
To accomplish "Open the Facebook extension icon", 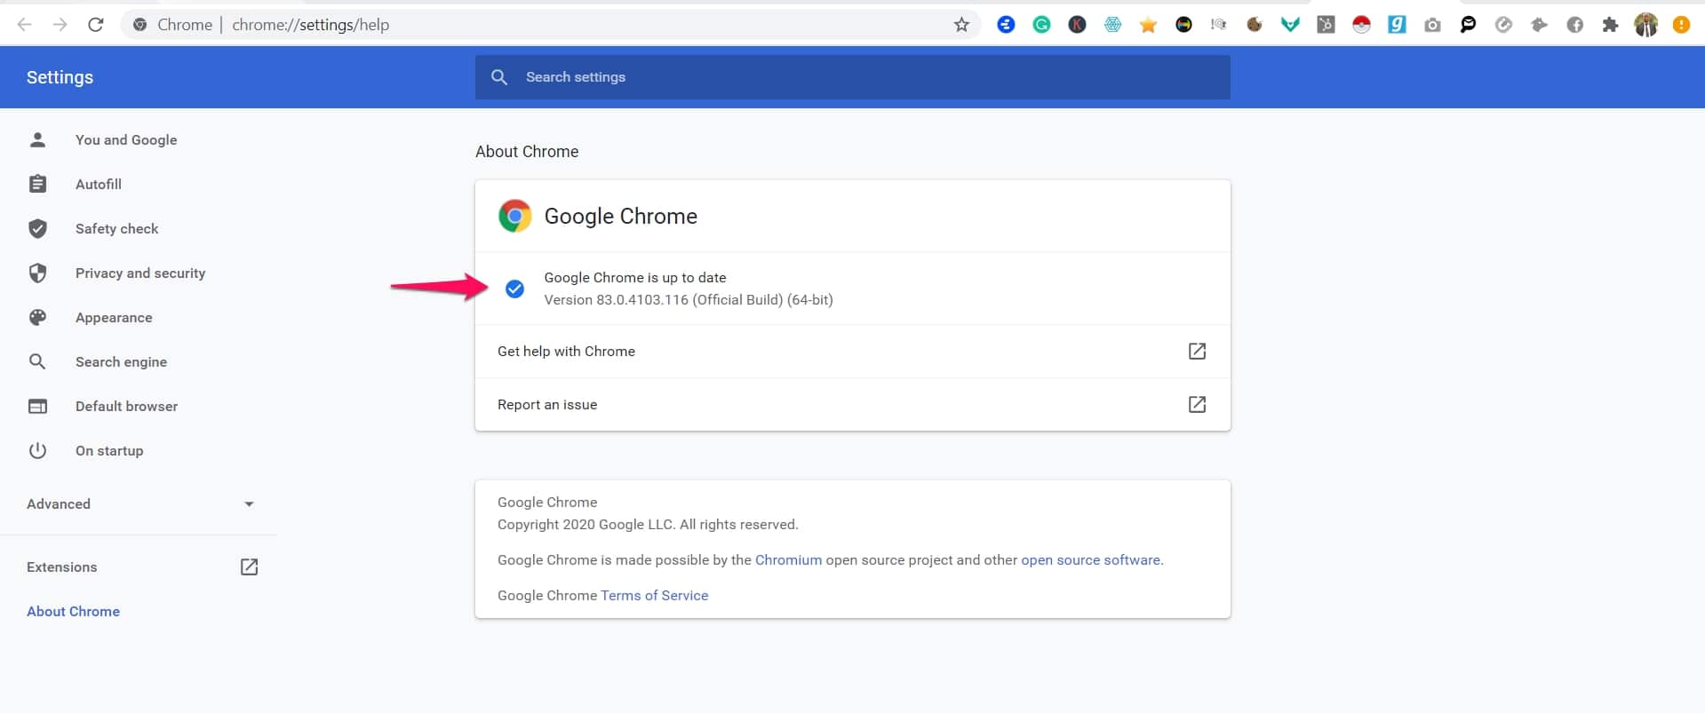I will click(1574, 25).
